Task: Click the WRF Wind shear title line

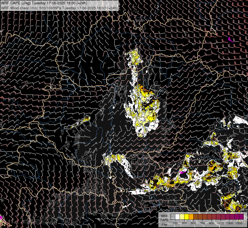Action: coord(59,8)
